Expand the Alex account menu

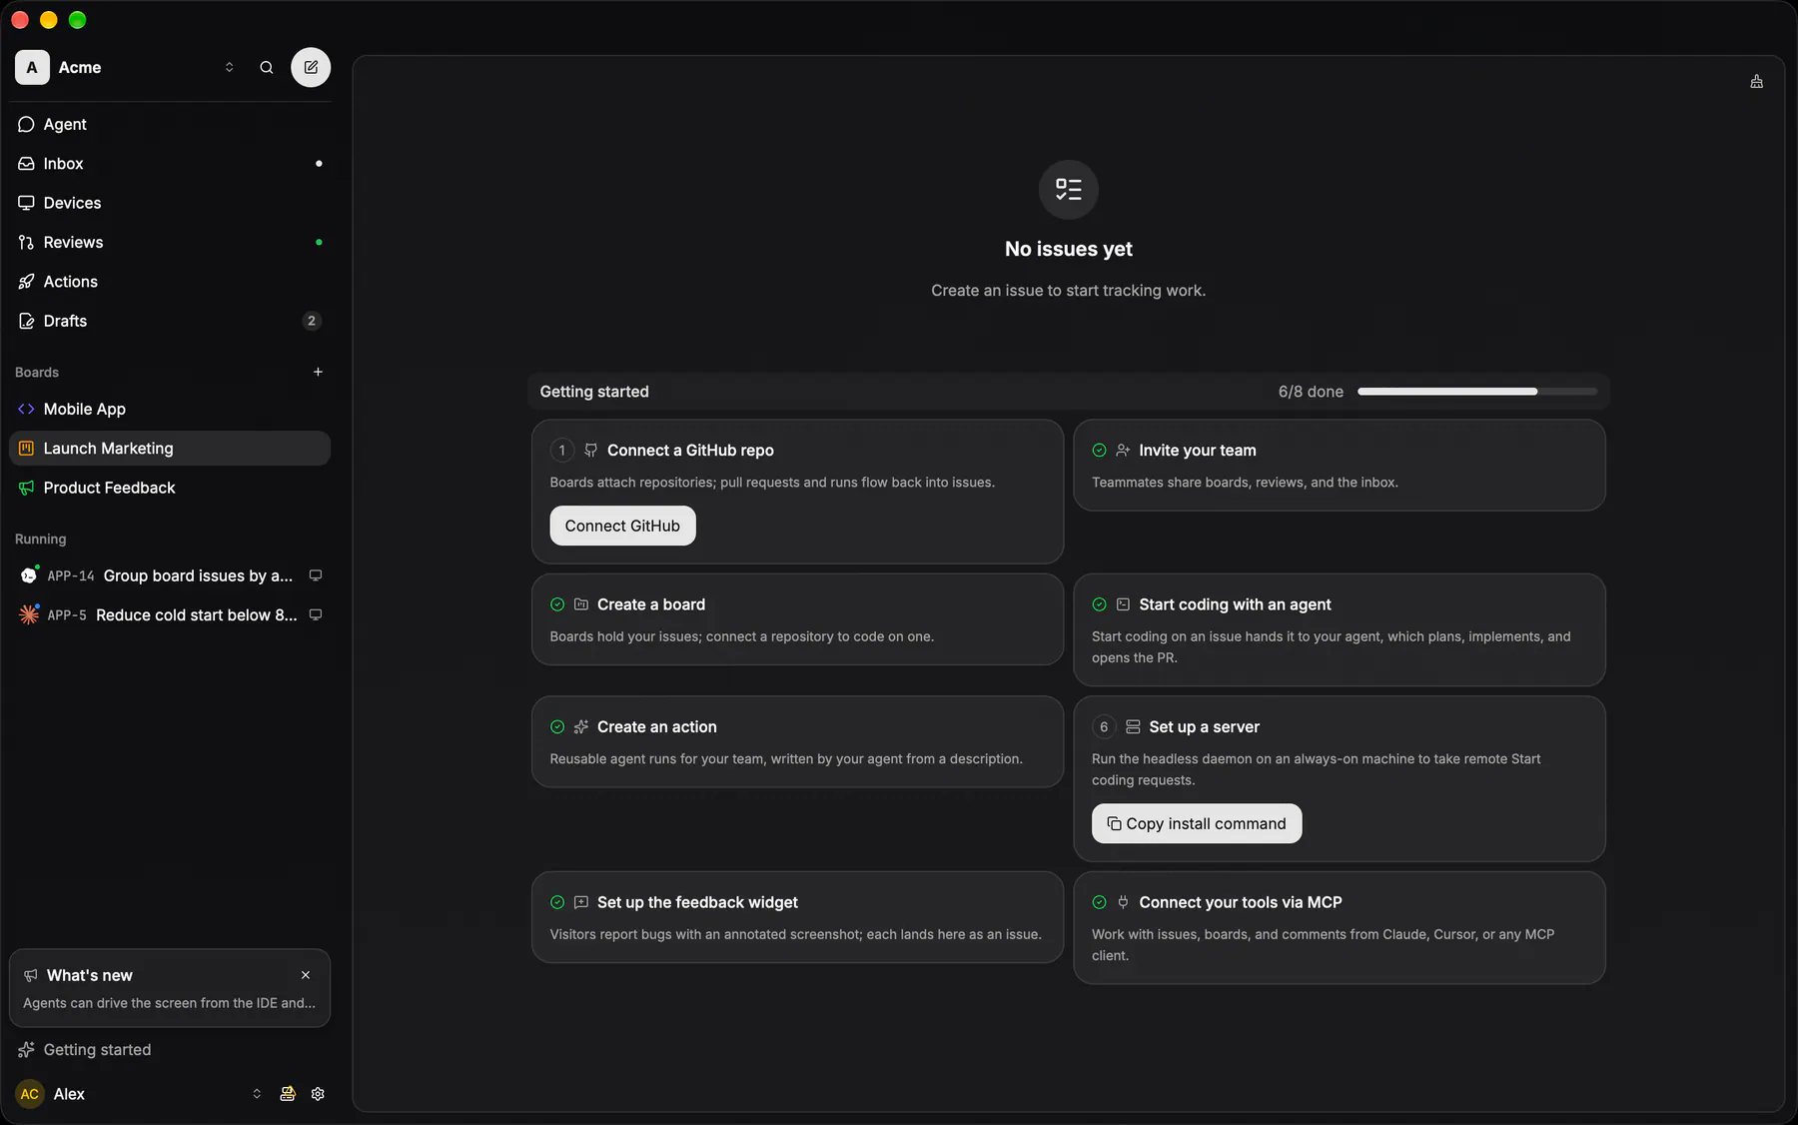(x=140, y=1094)
